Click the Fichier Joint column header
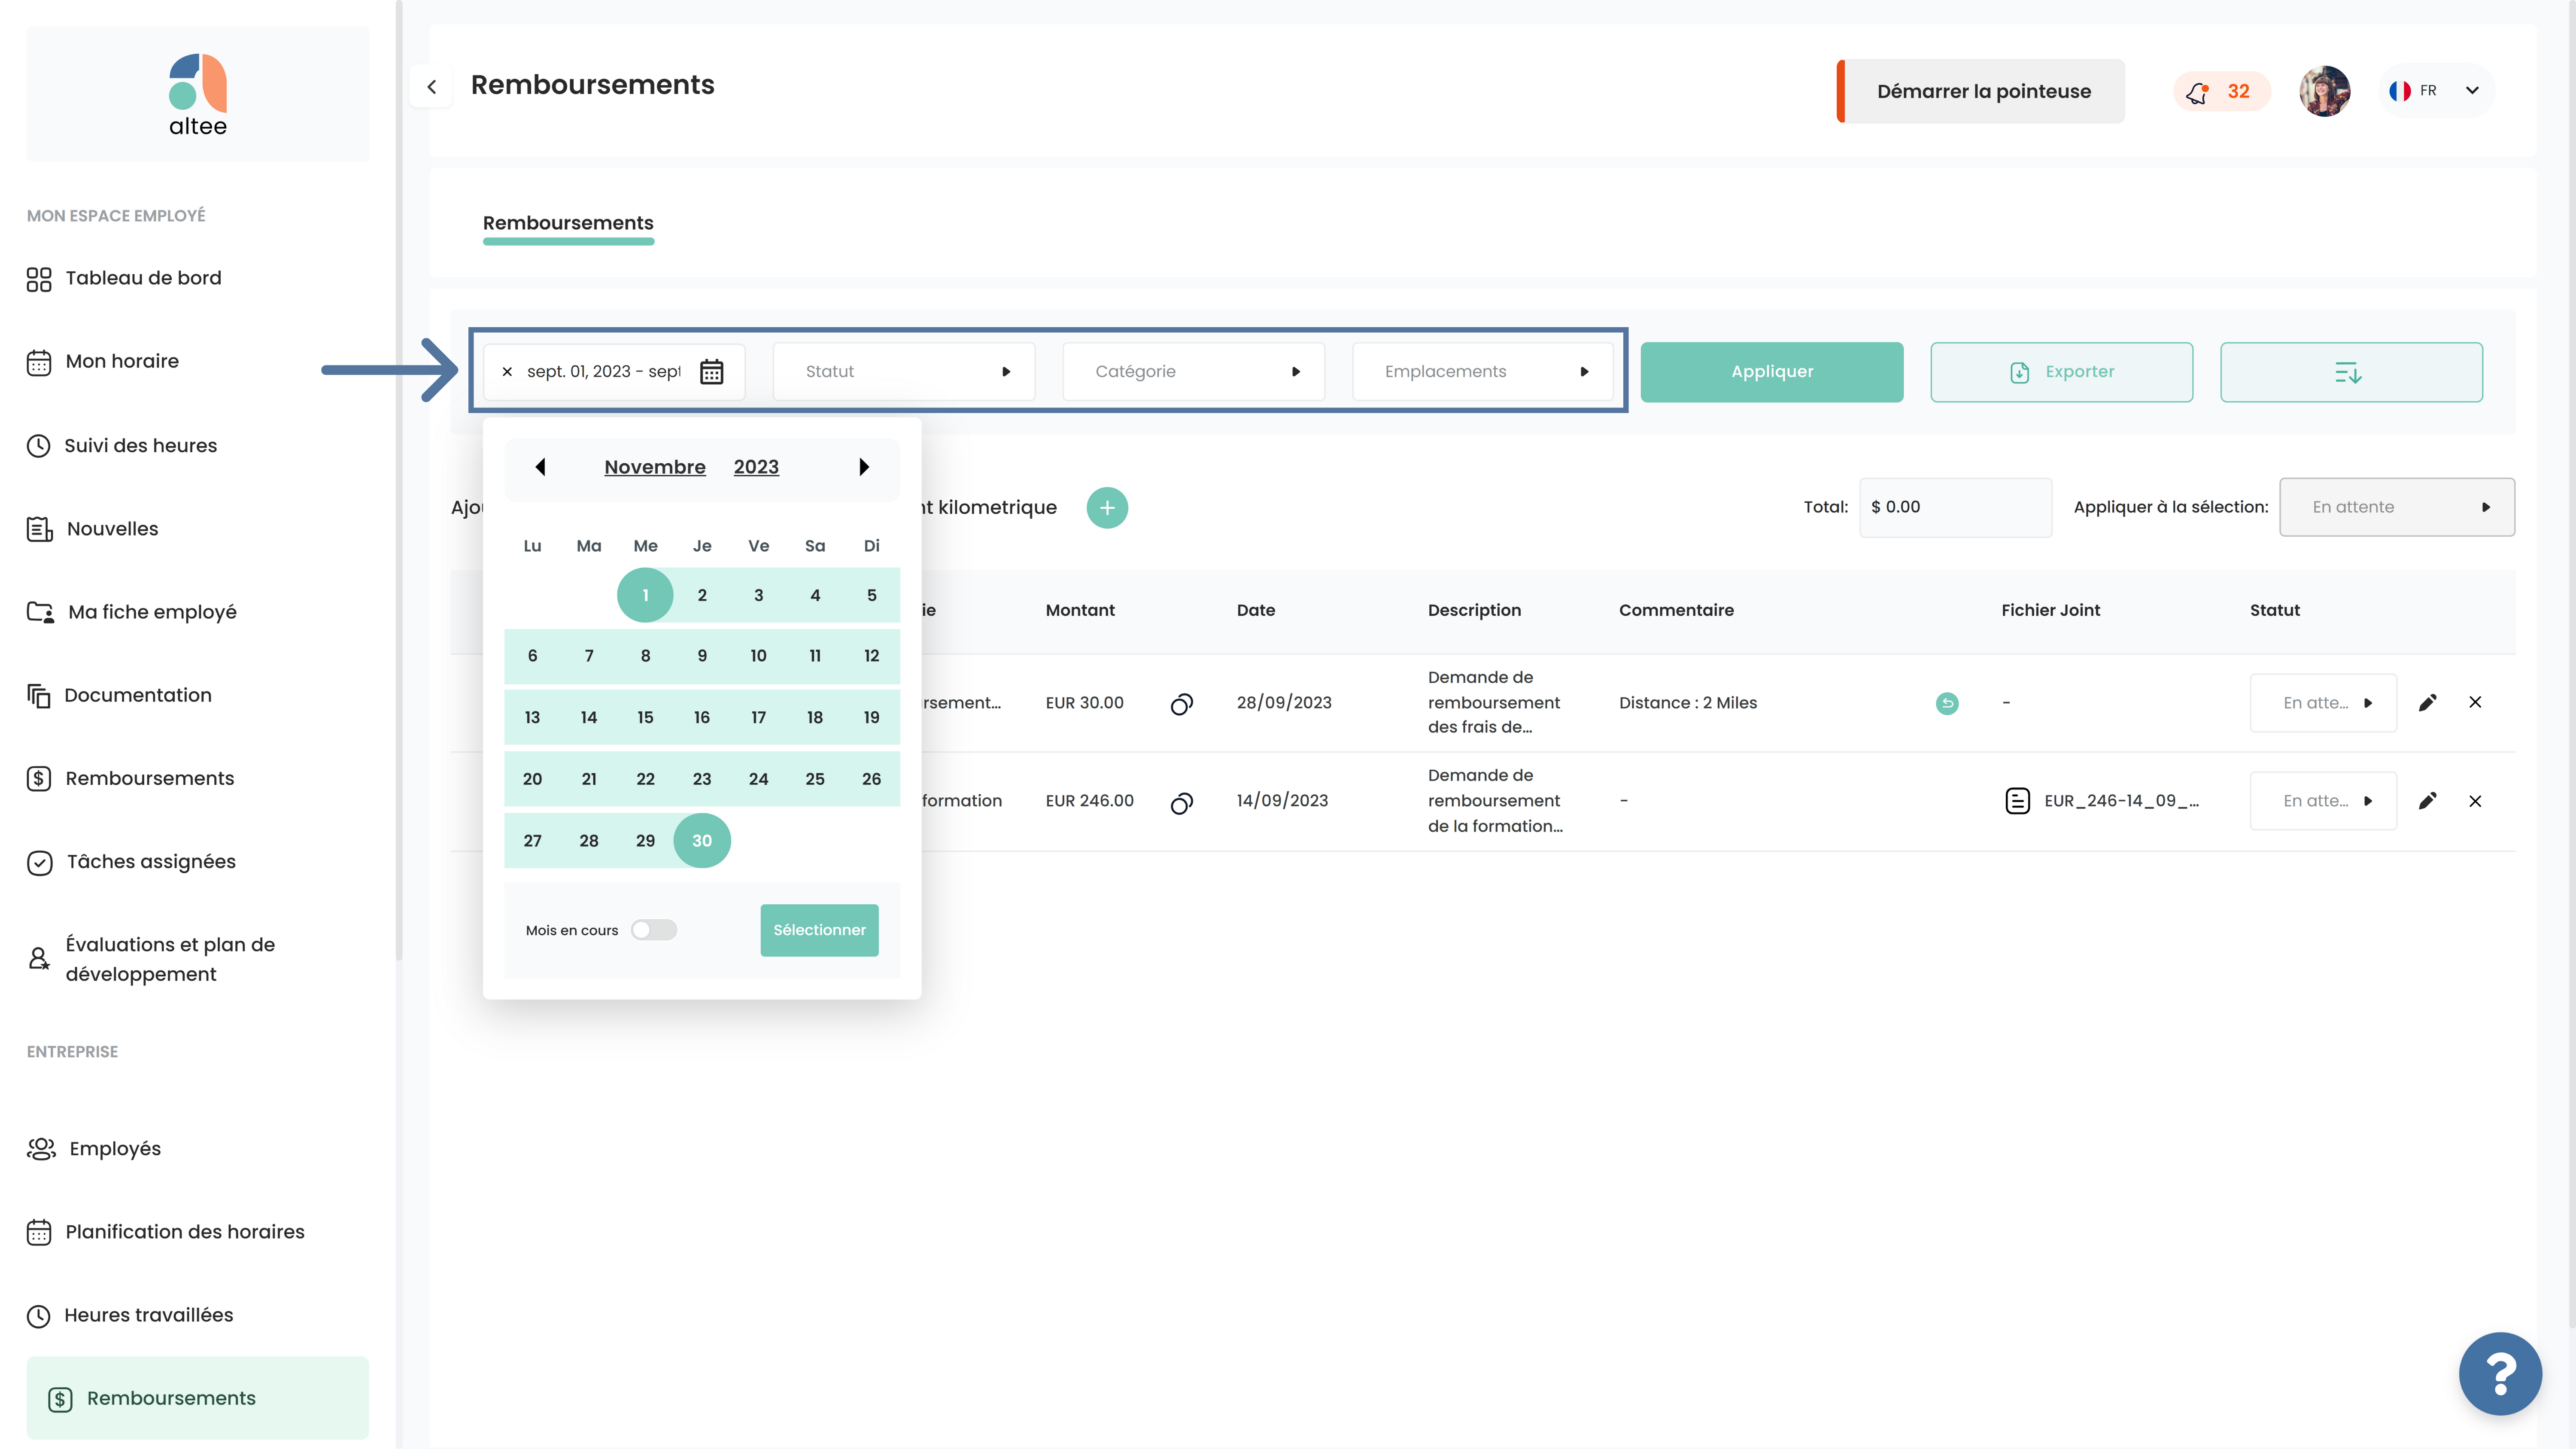The width and height of the screenshot is (2576, 1449). 2050,610
